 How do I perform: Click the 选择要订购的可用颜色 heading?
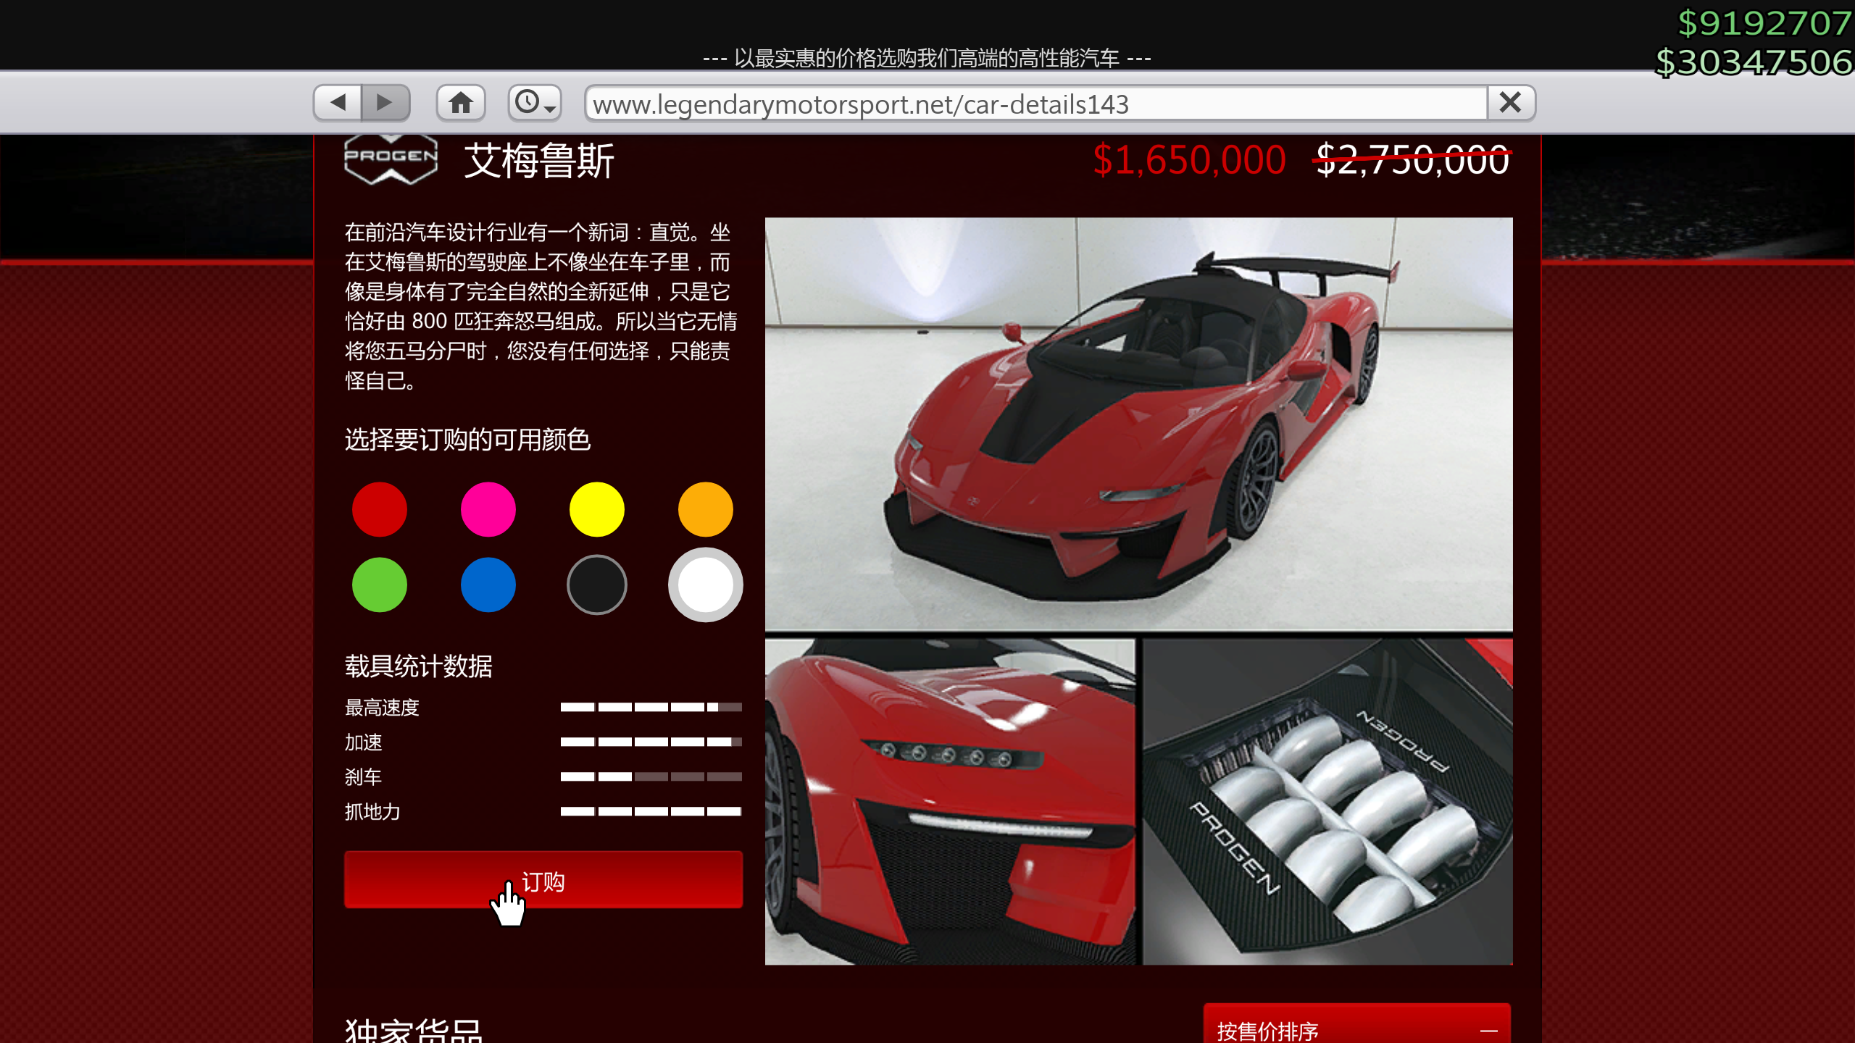(467, 440)
